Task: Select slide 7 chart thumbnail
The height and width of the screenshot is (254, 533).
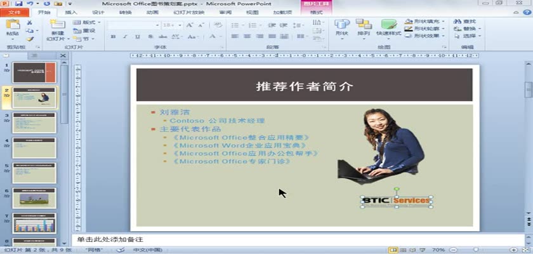Action: click(34, 223)
